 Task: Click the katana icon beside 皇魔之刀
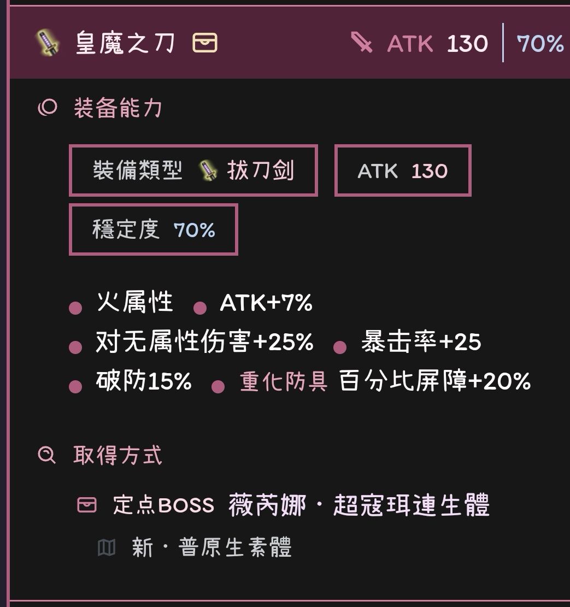coord(48,43)
